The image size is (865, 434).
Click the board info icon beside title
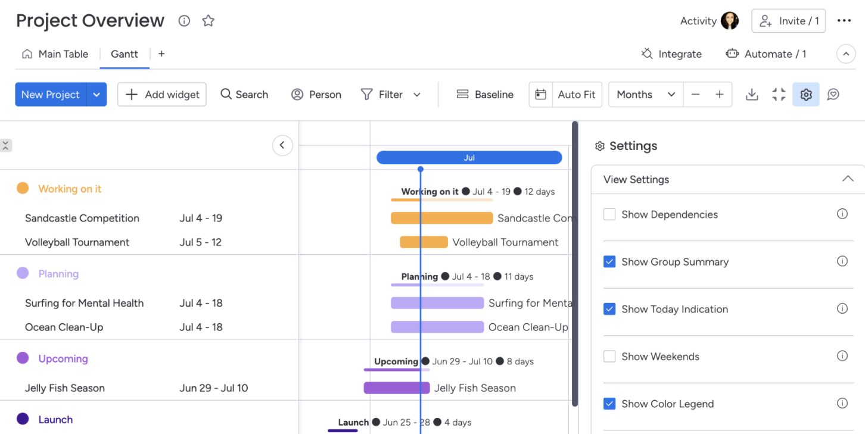(184, 21)
